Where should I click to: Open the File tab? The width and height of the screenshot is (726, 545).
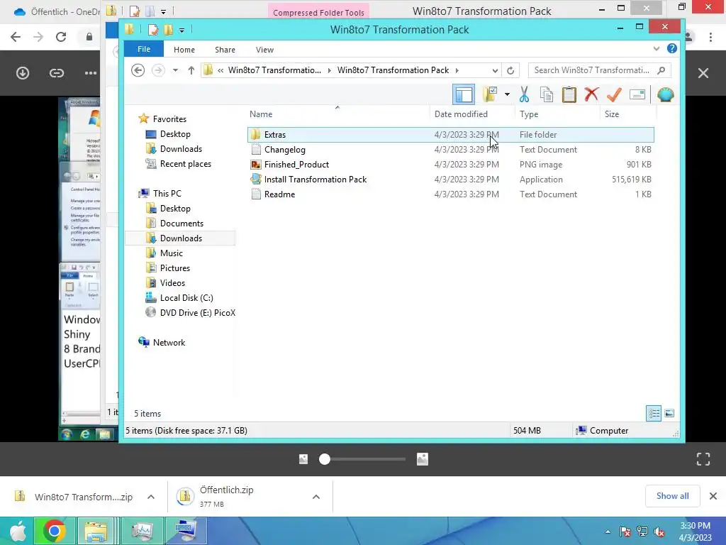click(x=143, y=49)
